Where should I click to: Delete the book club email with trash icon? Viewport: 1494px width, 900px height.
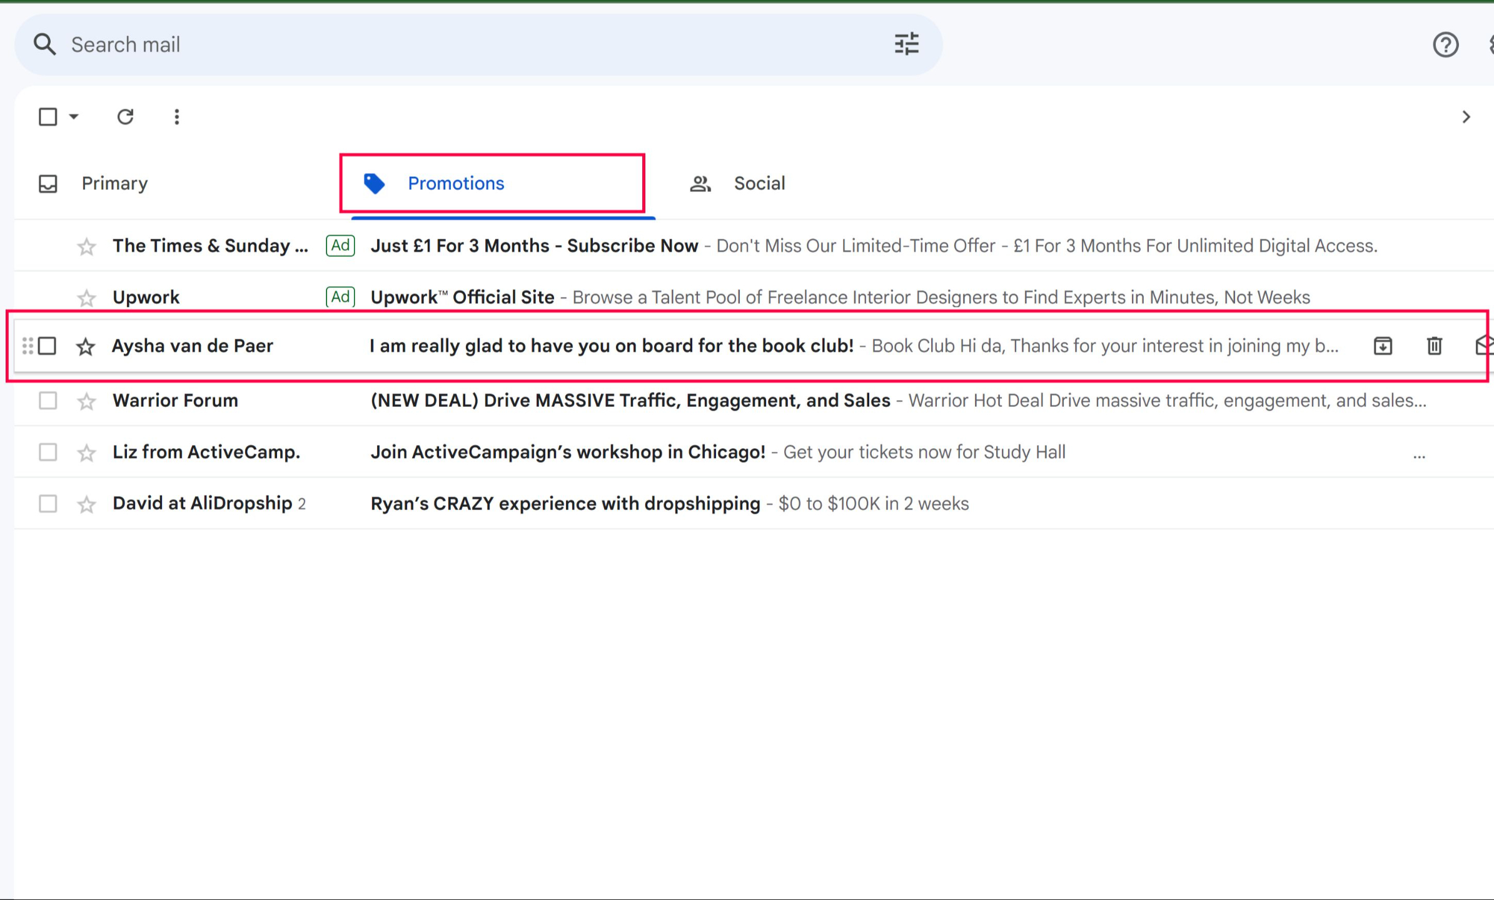[x=1434, y=346]
